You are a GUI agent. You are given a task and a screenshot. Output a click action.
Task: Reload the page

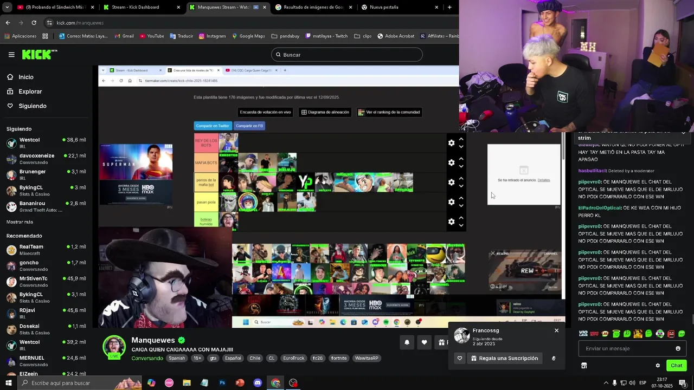pos(34,23)
